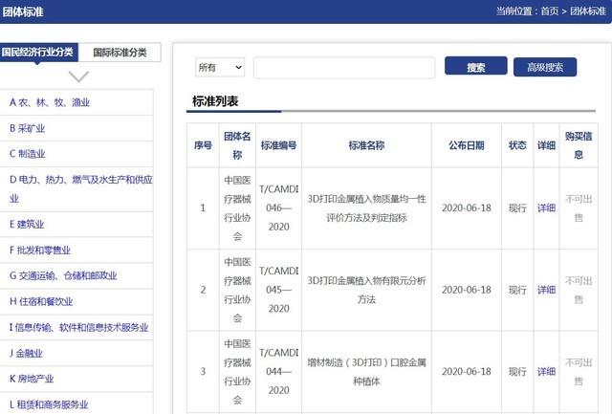
Task: Click the 公布日期 column header
Action: tap(467, 145)
